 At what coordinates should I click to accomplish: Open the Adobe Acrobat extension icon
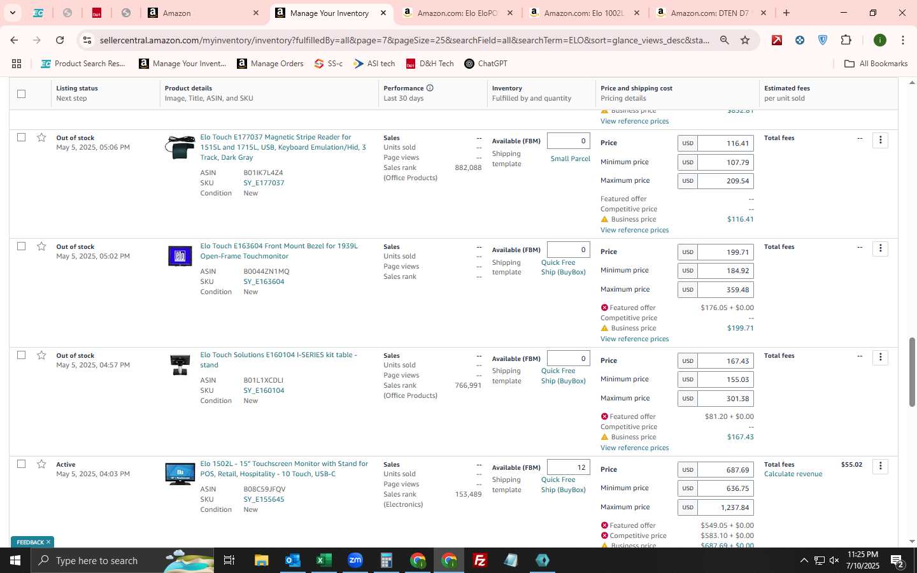click(777, 40)
